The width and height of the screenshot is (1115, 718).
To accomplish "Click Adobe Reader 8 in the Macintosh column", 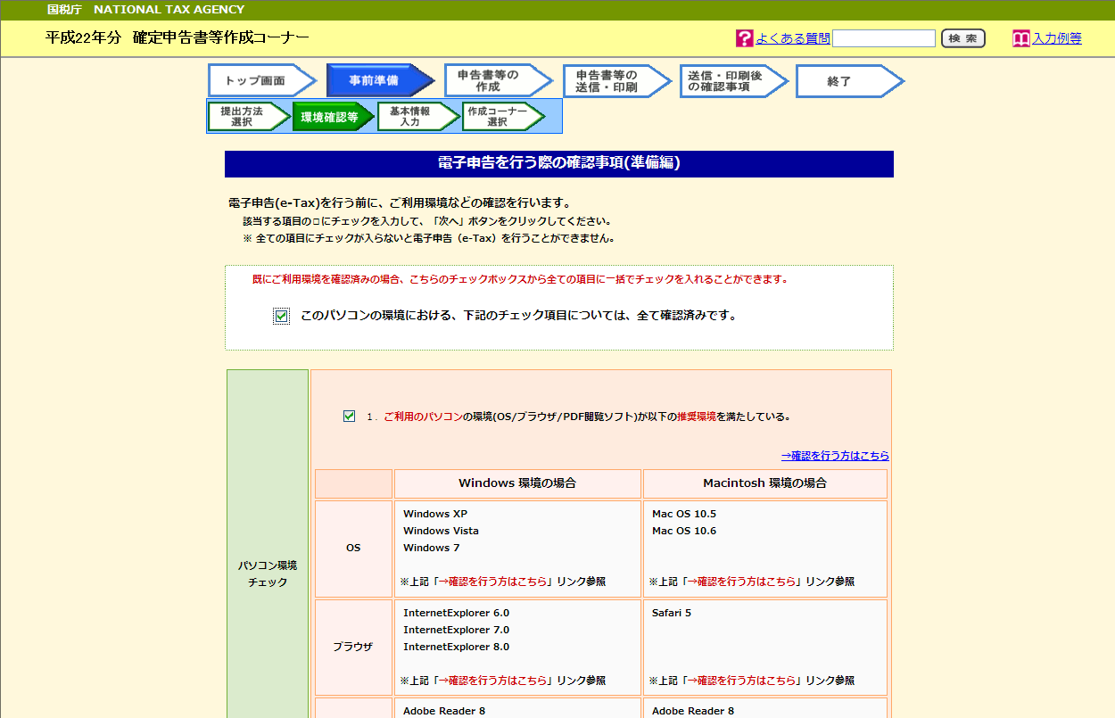I will 693,711.
